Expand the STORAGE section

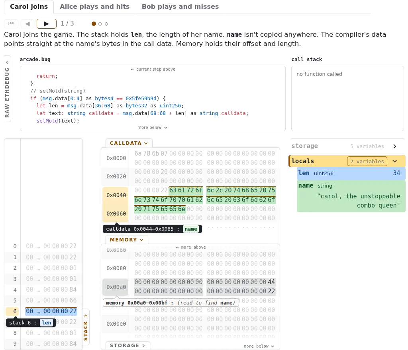[127, 345]
